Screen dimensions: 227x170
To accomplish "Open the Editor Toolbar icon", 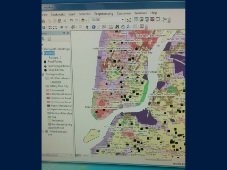I will tap(129, 20).
